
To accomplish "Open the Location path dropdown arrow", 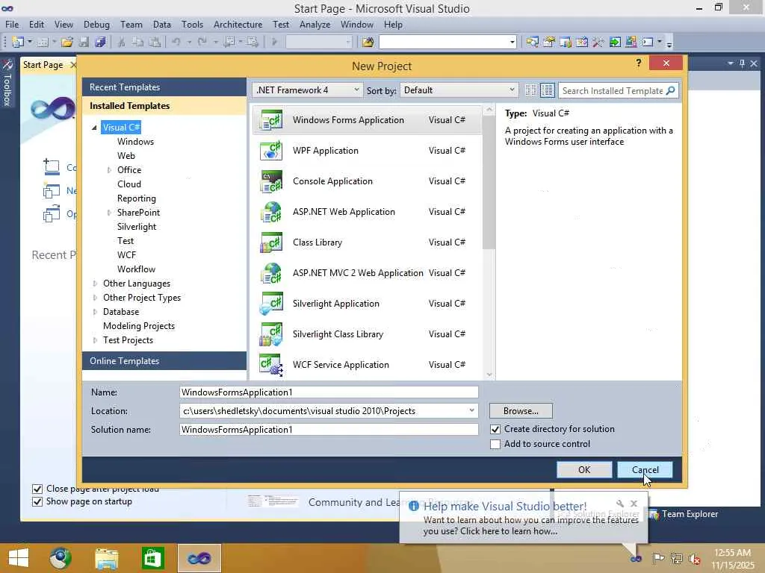I will pos(472,411).
